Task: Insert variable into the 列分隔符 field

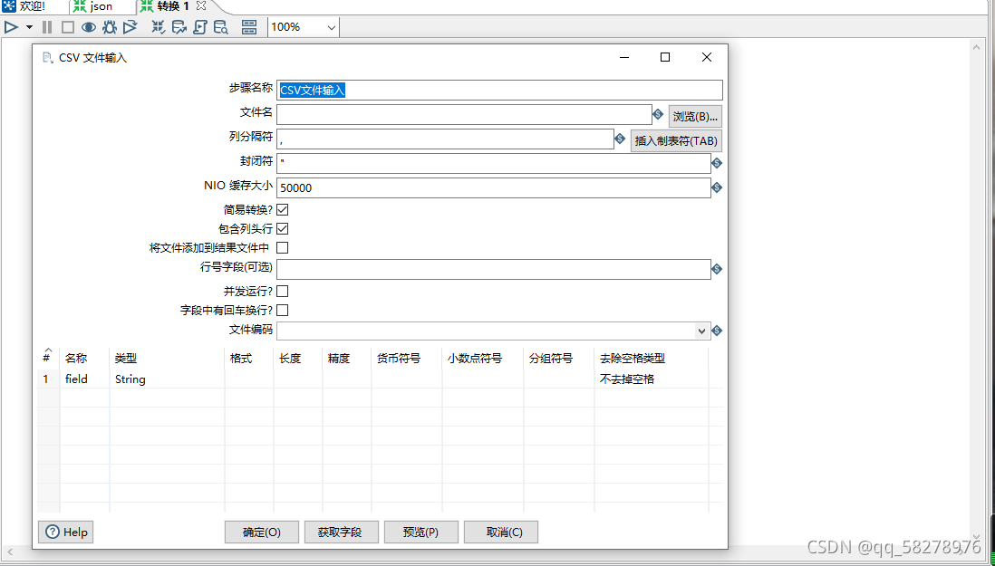Action: (x=620, y=139)
